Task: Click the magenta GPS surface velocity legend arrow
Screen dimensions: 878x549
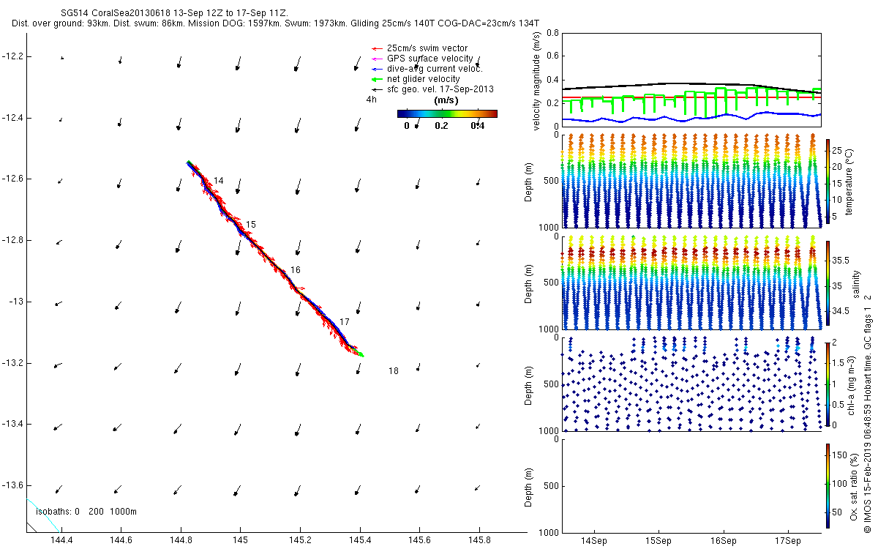Action: (377, 59)
